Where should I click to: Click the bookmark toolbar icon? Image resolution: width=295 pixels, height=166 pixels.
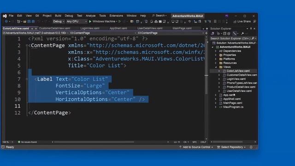click(x=215, y=22)
